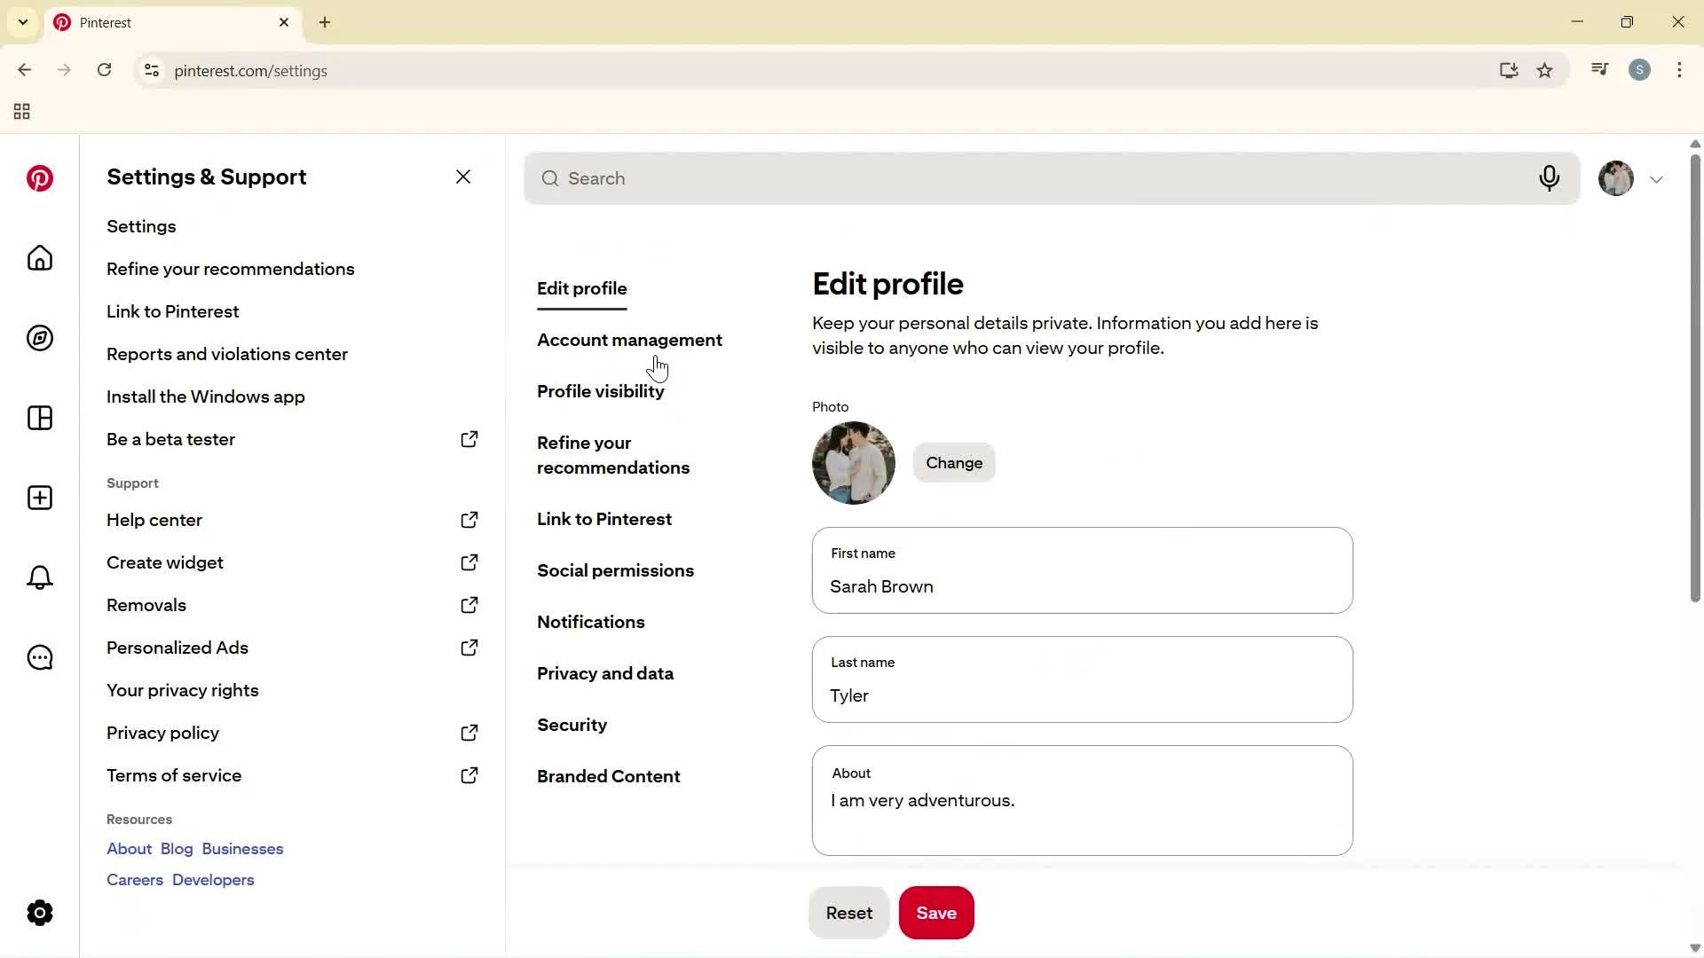Open the boards organization icon in sidebar
The height and width of the screenshot is (958, 1704).
[39, 418]
